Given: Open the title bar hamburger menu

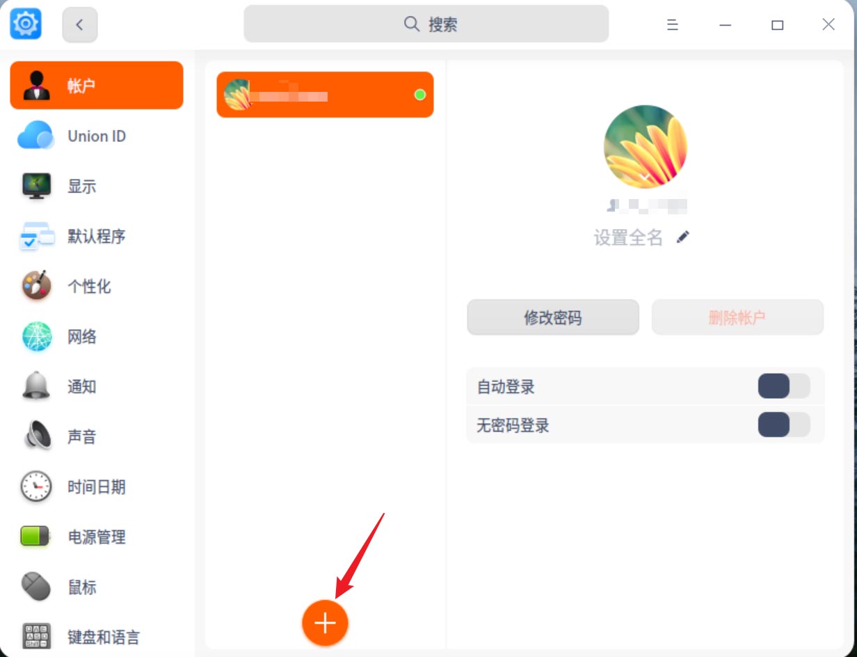Looking at the screenshot, I should (x=672, y=25).
